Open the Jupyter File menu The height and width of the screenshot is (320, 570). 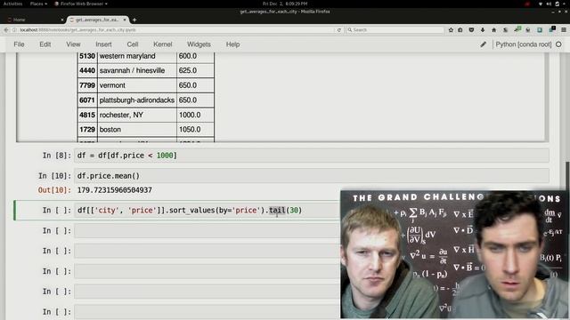tap(19, 44)
